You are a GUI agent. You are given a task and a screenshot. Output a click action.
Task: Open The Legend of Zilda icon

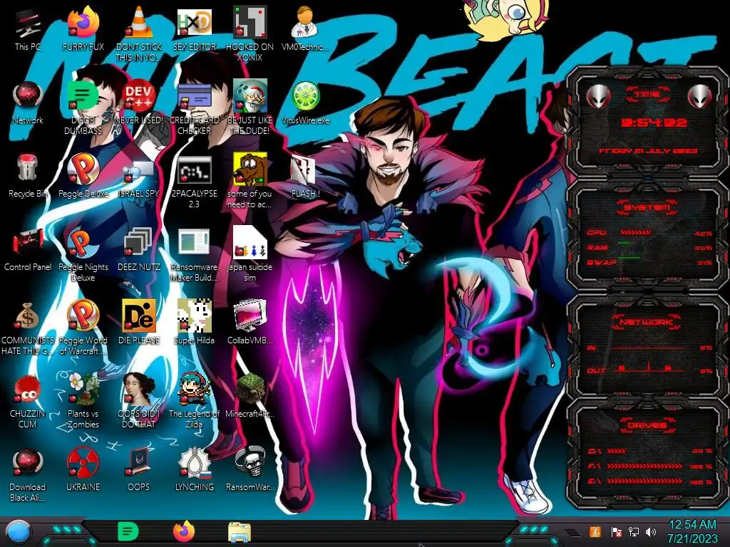pos(194,390)
